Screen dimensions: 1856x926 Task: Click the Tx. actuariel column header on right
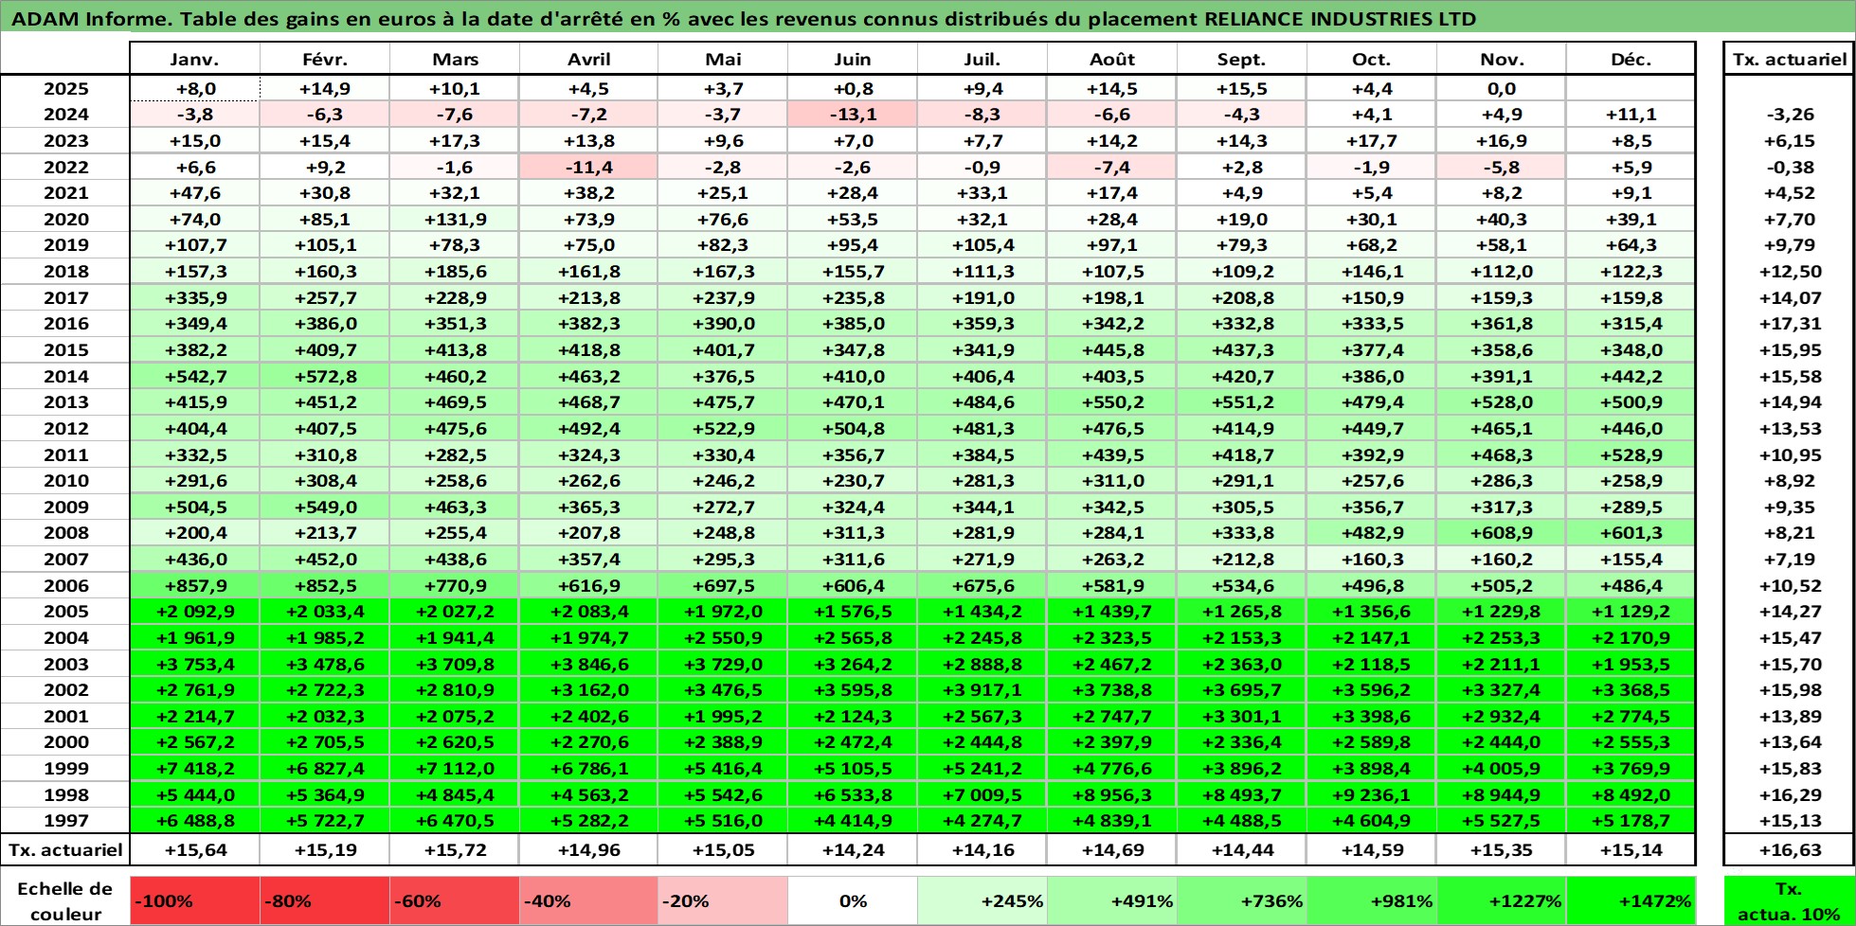(x=1789, y=59)
